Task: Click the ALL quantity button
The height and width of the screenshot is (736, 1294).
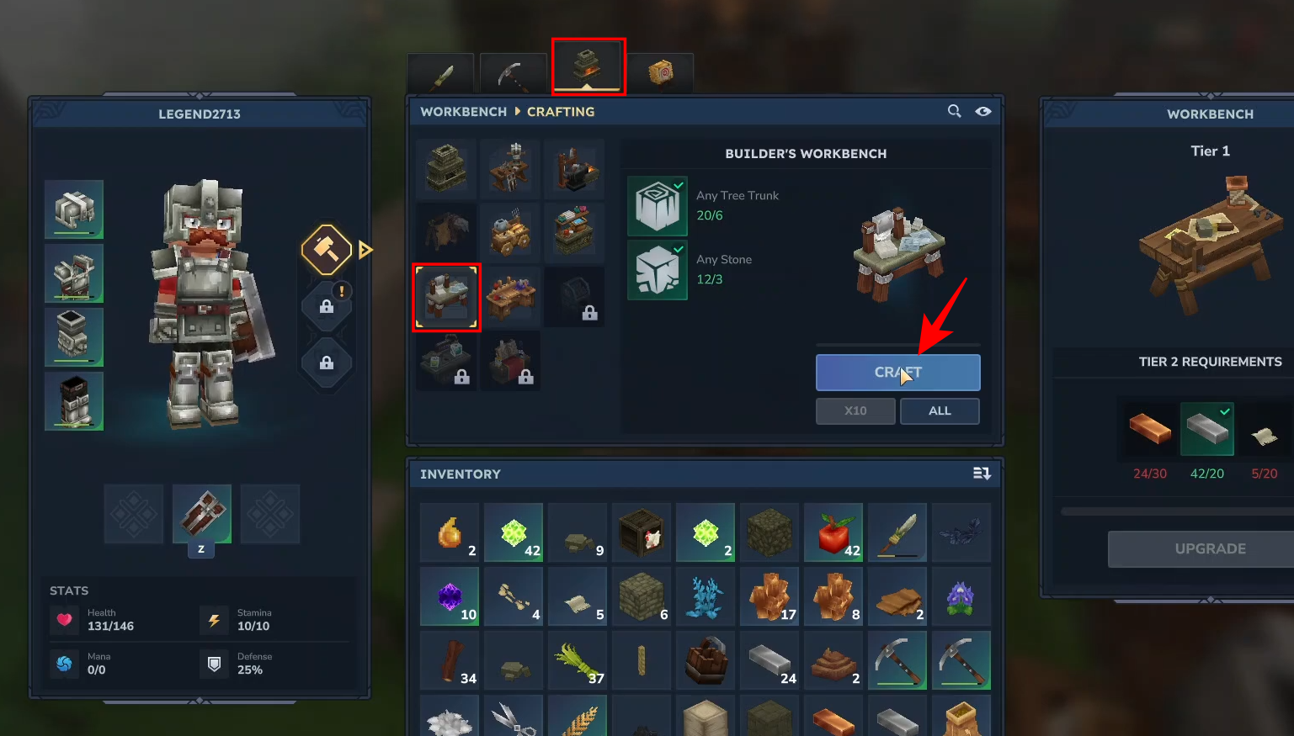Action: pyautogui.click(x=940, y=410)
